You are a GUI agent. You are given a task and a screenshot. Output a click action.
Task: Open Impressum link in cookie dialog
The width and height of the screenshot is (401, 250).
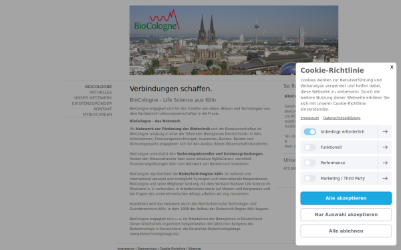pyautogui.click(x=309, y=118)
